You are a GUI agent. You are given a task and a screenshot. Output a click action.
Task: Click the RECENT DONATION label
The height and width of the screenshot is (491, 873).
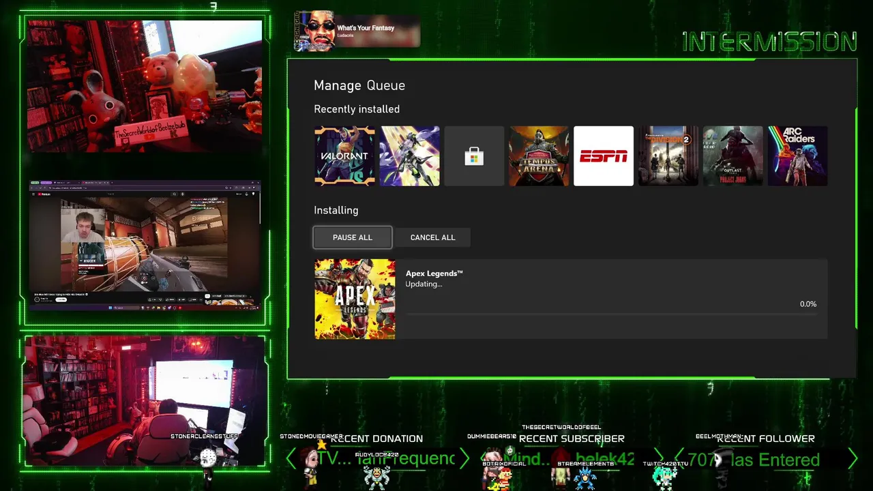(377, 438)
